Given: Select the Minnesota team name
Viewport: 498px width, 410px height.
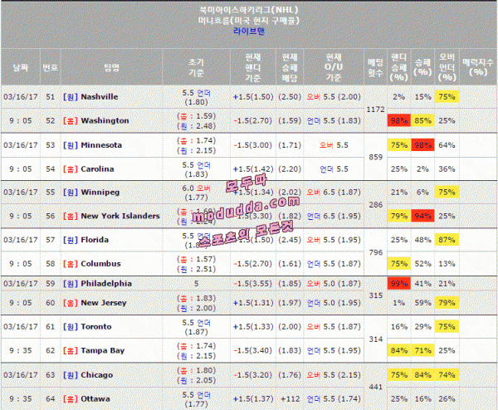Looking at the screenshot, I should (101, 145).
